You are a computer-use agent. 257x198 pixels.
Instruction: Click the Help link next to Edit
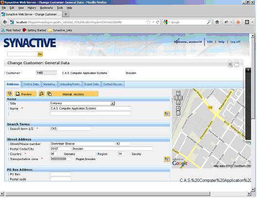click(x=221, y=42)
